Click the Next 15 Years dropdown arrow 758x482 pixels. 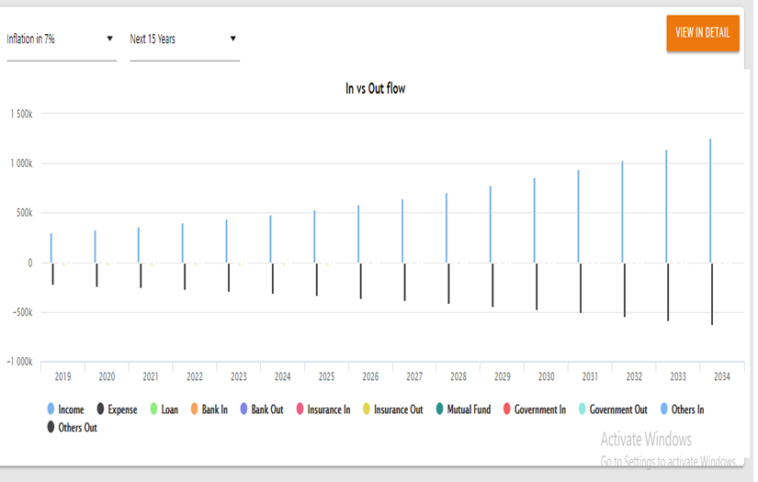pos(233,39)
